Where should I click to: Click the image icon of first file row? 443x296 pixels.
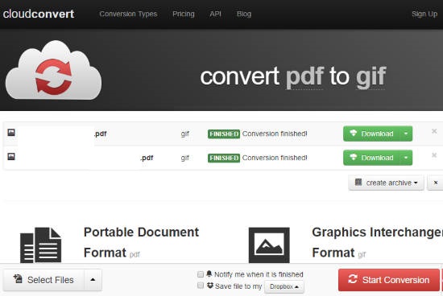click(11, 132)
